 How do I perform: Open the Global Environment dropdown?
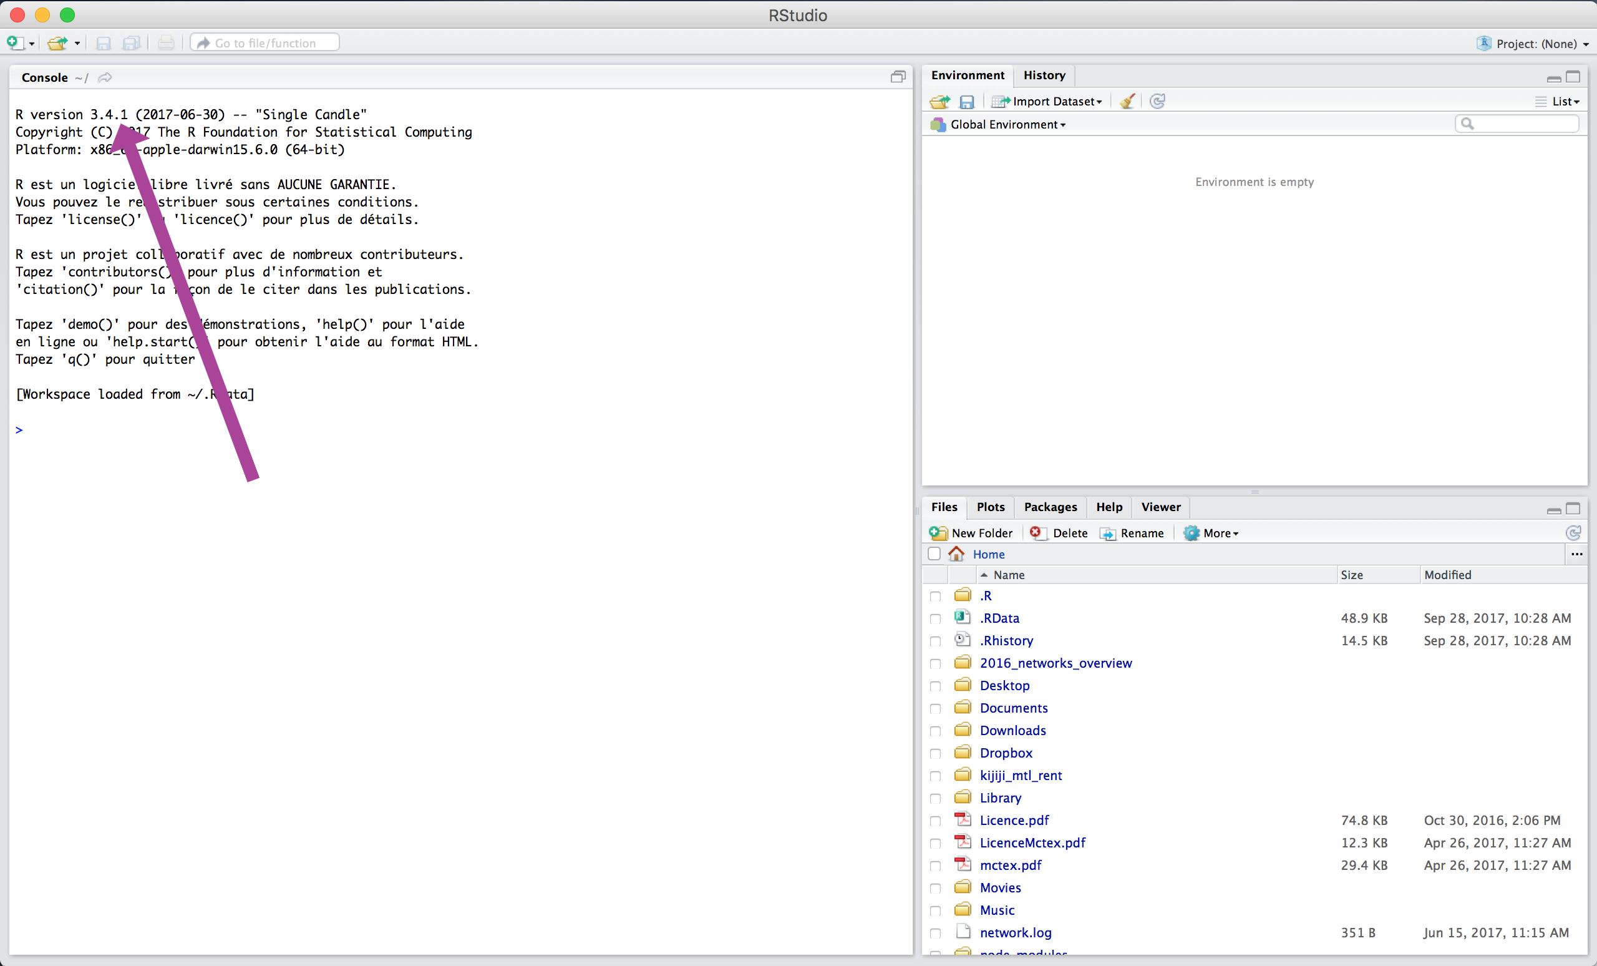998,124
